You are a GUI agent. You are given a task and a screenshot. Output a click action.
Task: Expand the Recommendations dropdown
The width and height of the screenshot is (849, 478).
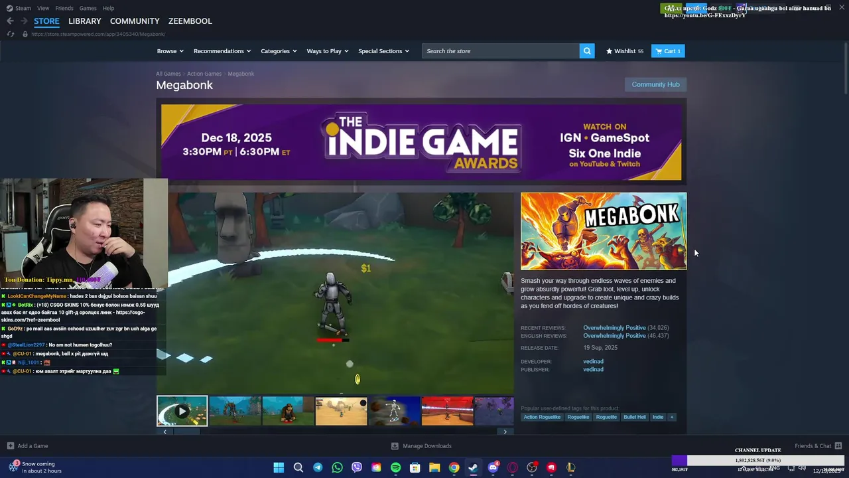click(x=222, y=51)
